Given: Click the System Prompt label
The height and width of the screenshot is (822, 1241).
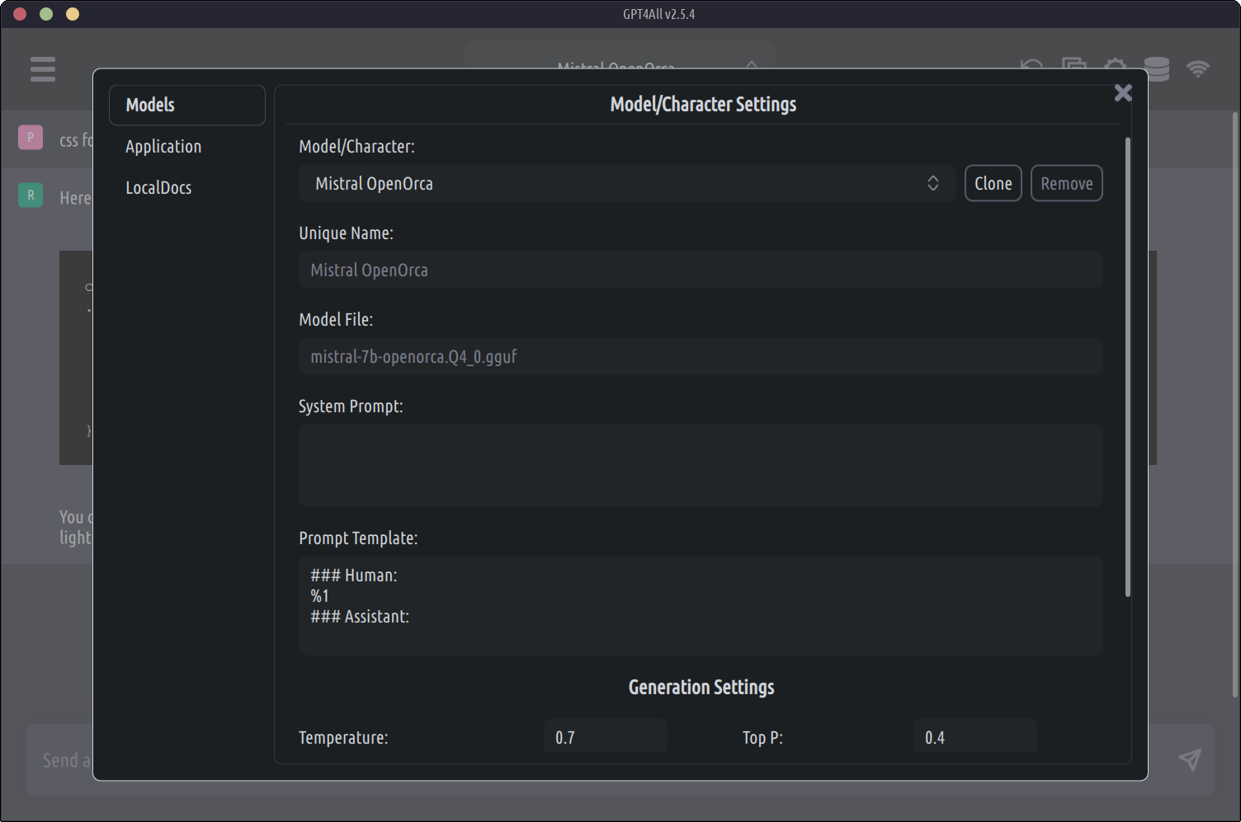Looking at the screenshot, I should (x=351, y=406).
